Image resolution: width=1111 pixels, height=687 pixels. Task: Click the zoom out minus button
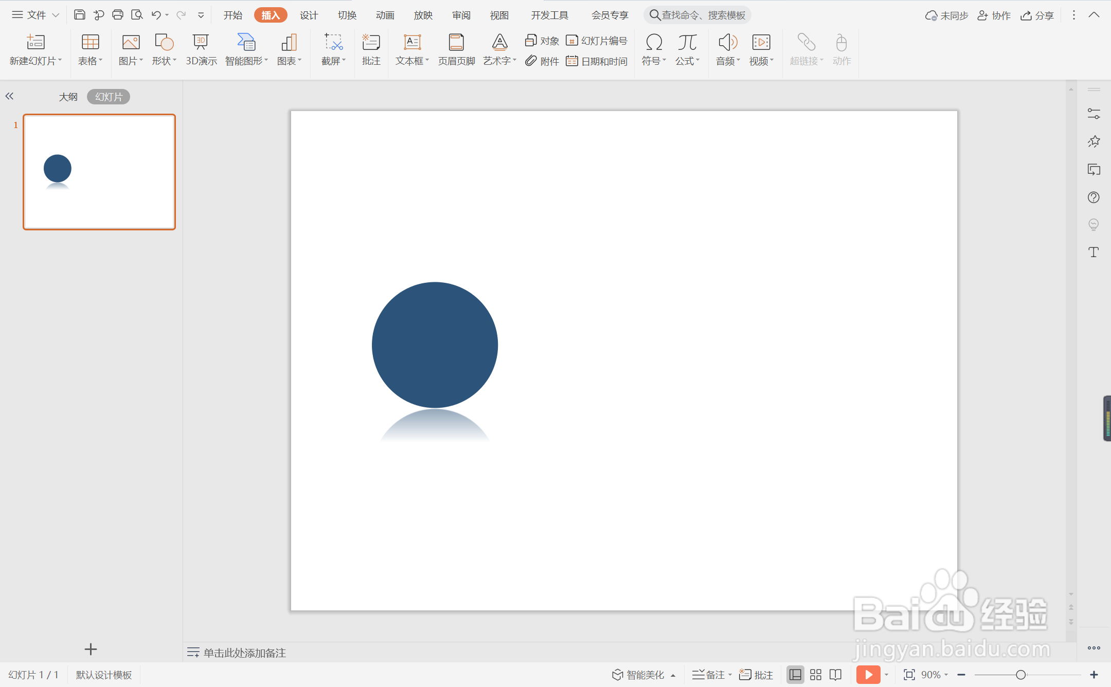pyautogui.click(x=961, y=675)
